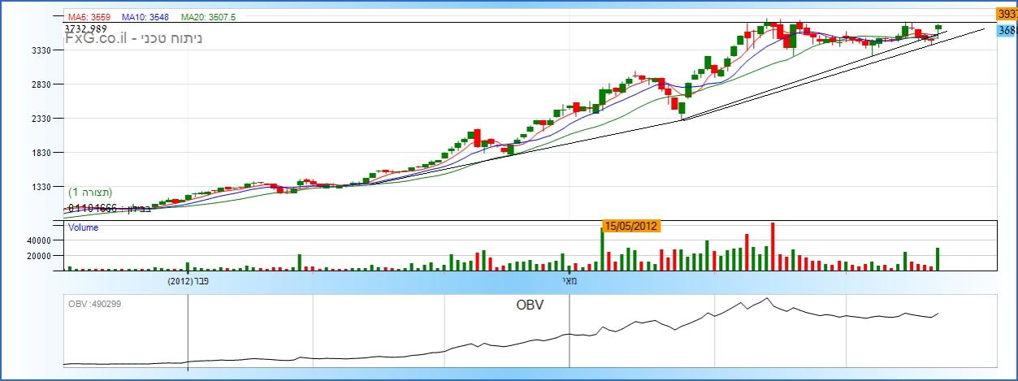Viewport: 1018px width, 381px height.
Task: Click the 1830 price axis label
Action: point(40,152)
